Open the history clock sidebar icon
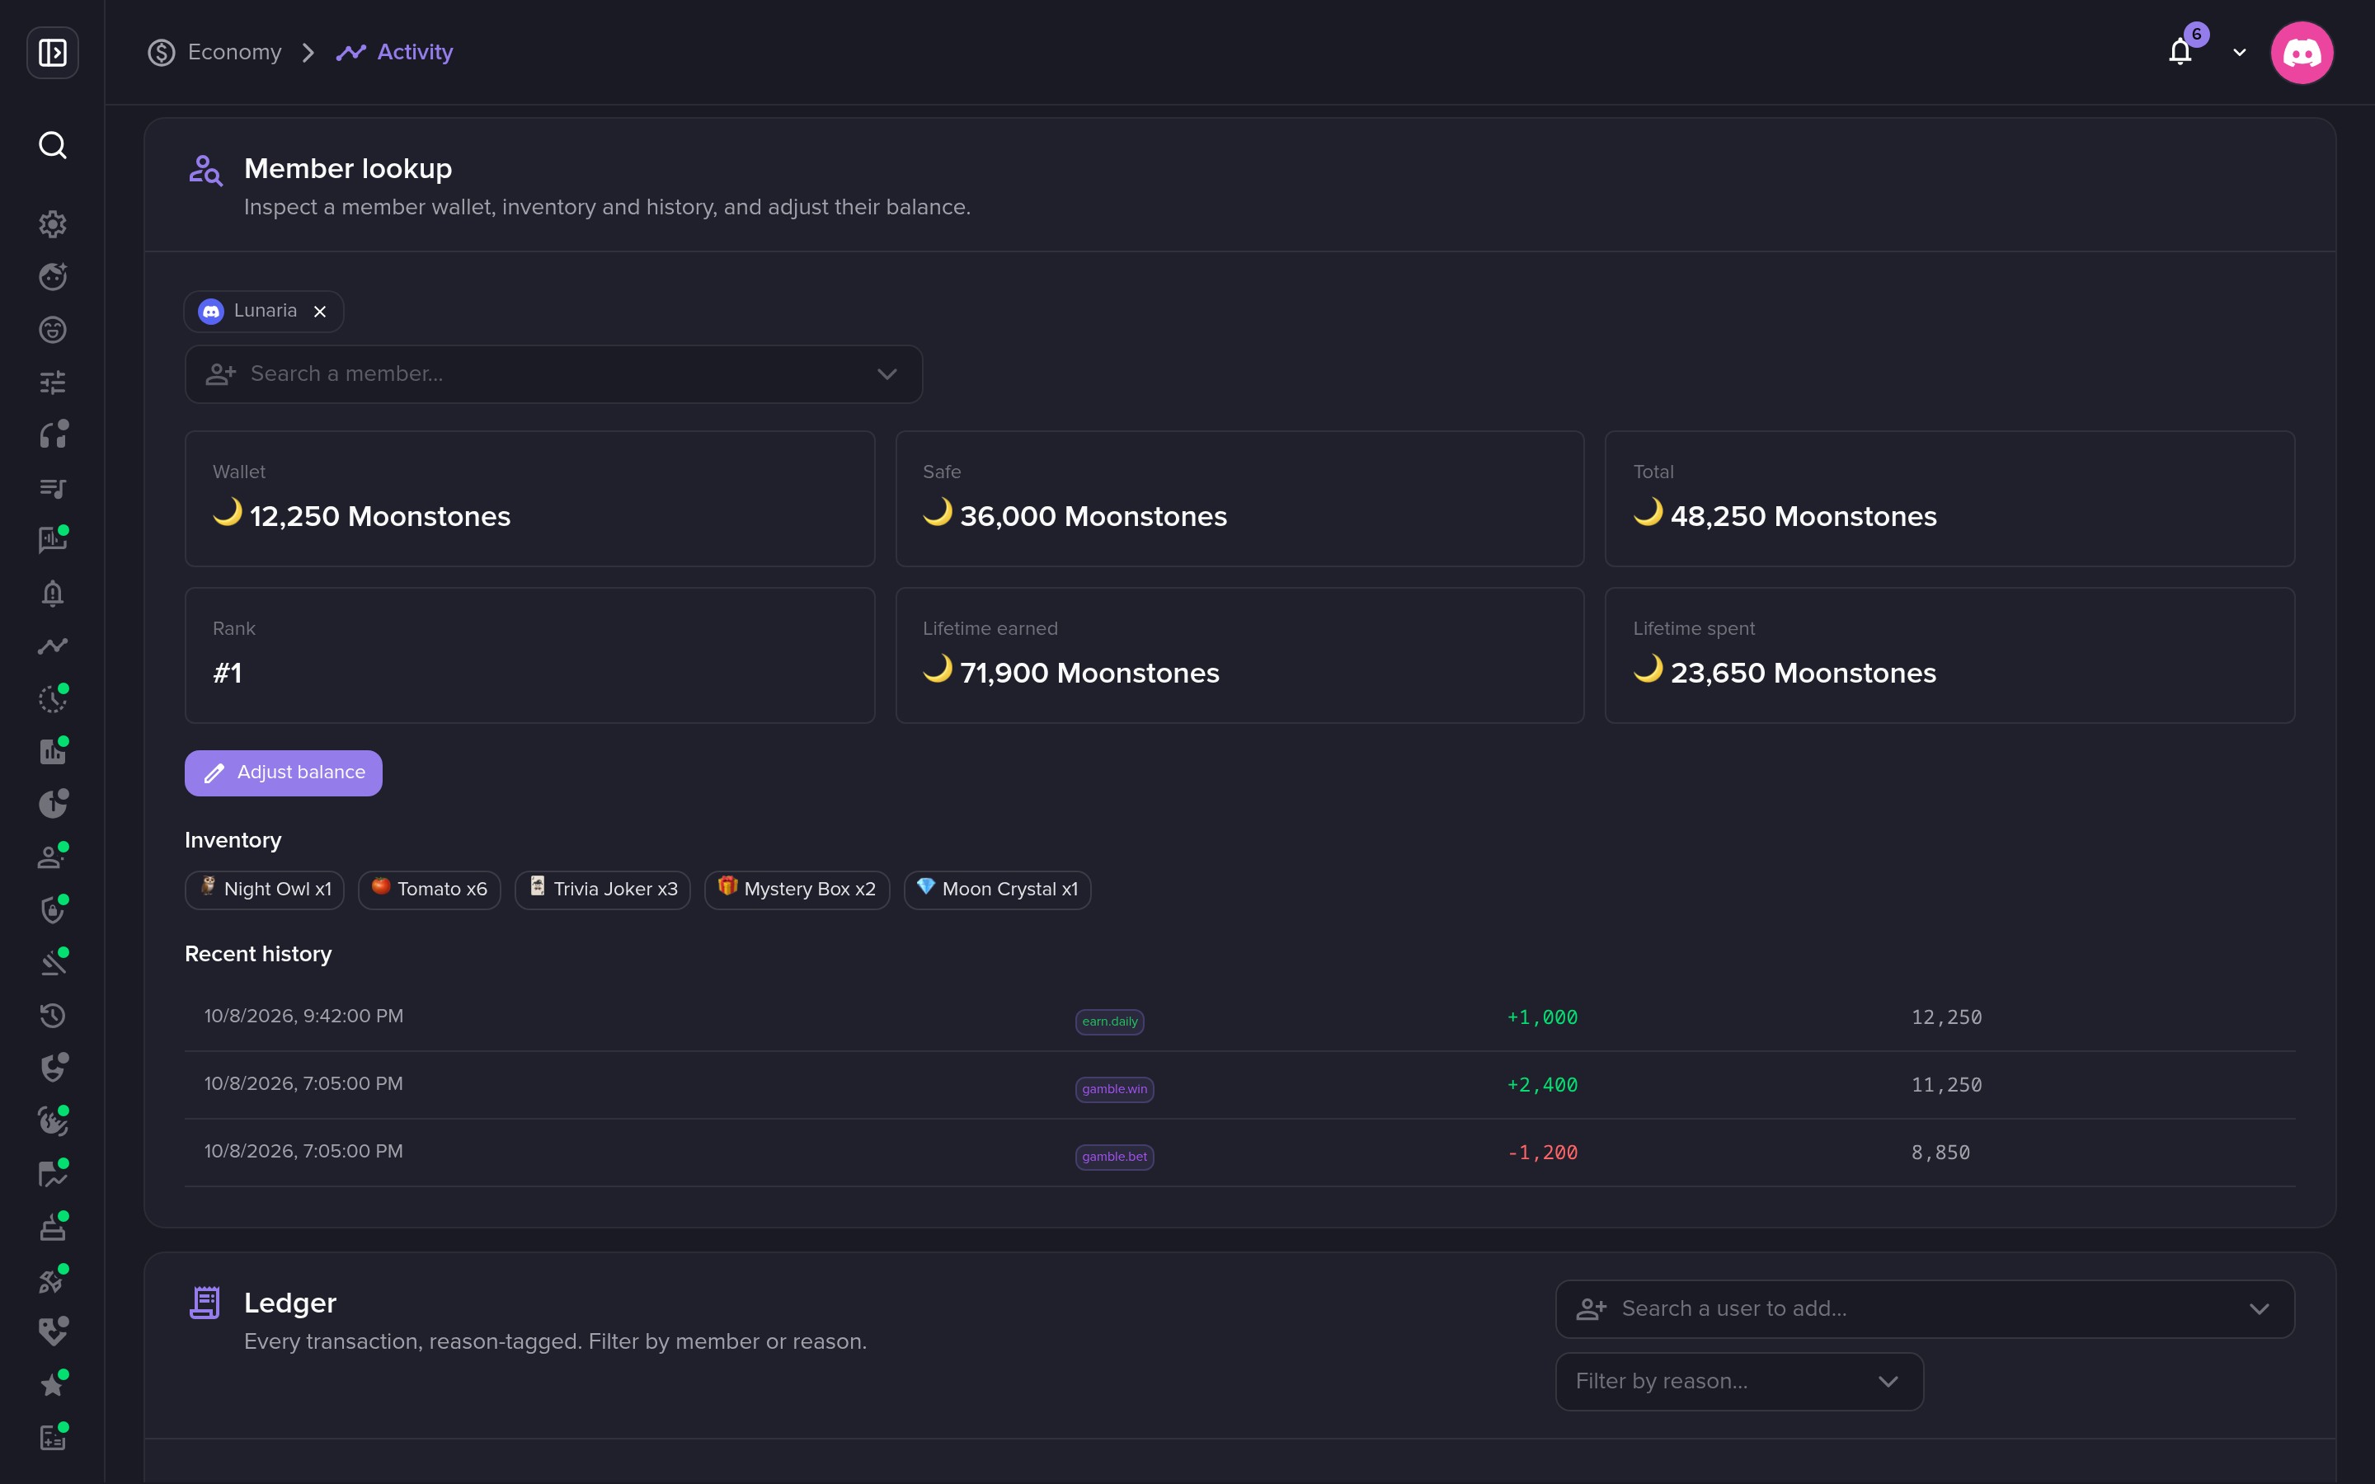 pyautogui.click(x=52, y=1016)
